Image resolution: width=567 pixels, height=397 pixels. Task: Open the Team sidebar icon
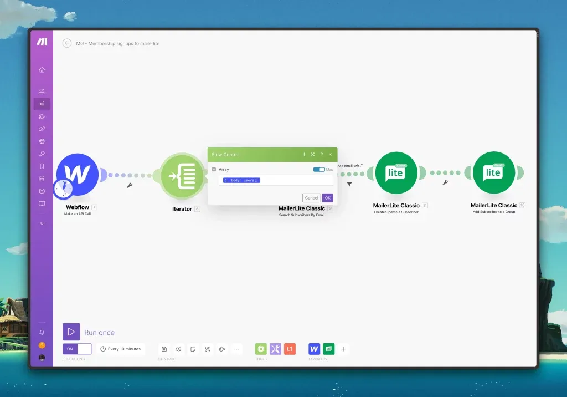(x=42, y=91)
